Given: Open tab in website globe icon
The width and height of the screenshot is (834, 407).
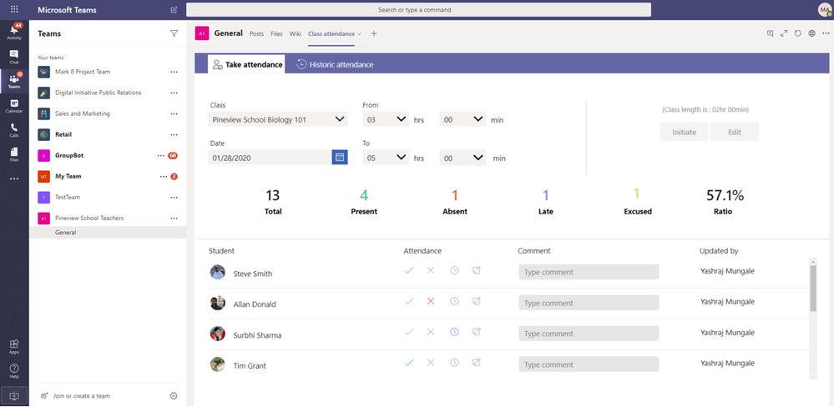Looking at the screenshot, I should [811, 33].
